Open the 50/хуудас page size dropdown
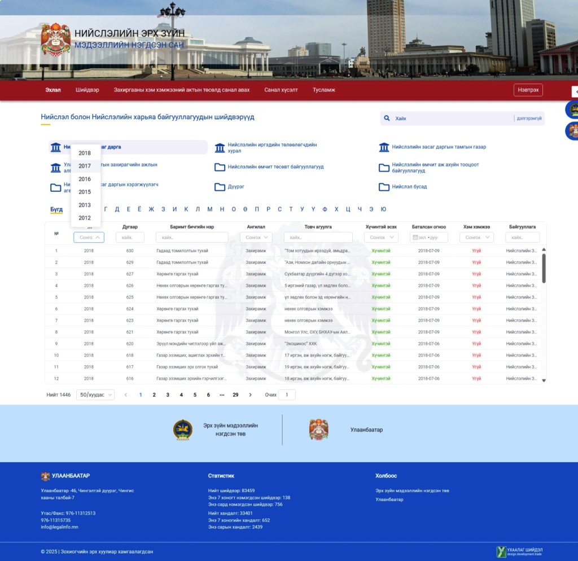This screenshot has width=578, height=561. coord(95,395)
